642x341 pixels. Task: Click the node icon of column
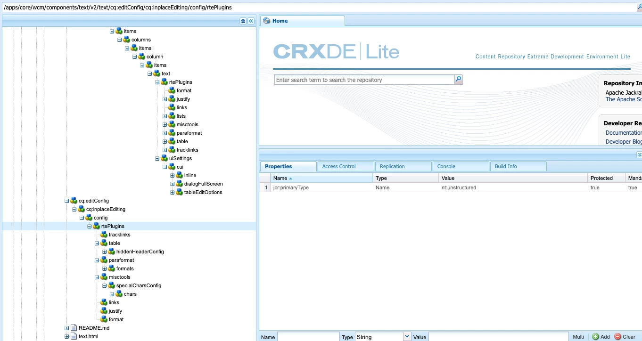coord(141,57)
